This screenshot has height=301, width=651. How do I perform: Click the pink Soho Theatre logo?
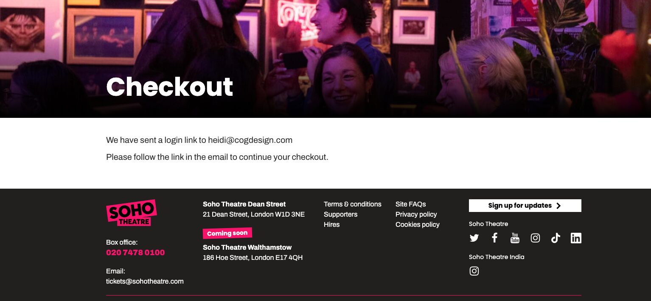click(x=132, y=213)
